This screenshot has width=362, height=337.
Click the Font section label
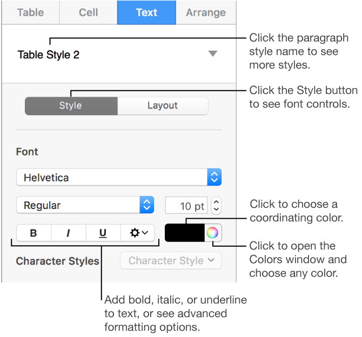pos(27,152)
